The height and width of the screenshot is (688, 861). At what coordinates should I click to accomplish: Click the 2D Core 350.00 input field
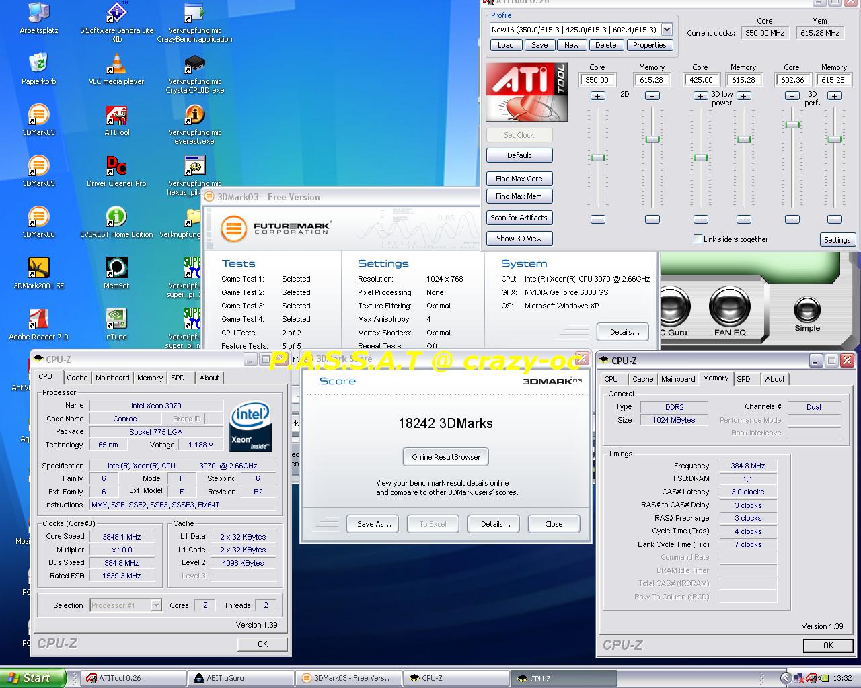[597, 79]
